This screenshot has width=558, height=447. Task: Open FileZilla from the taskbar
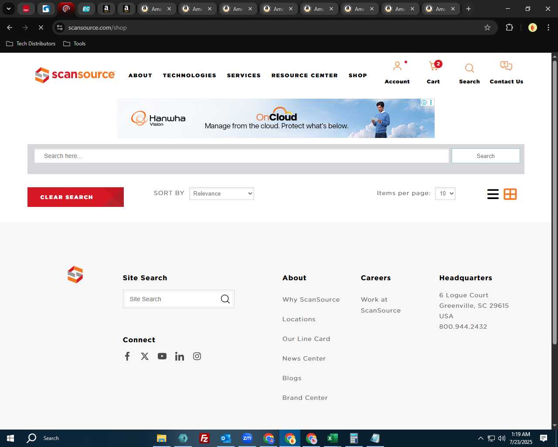point(204,438)
